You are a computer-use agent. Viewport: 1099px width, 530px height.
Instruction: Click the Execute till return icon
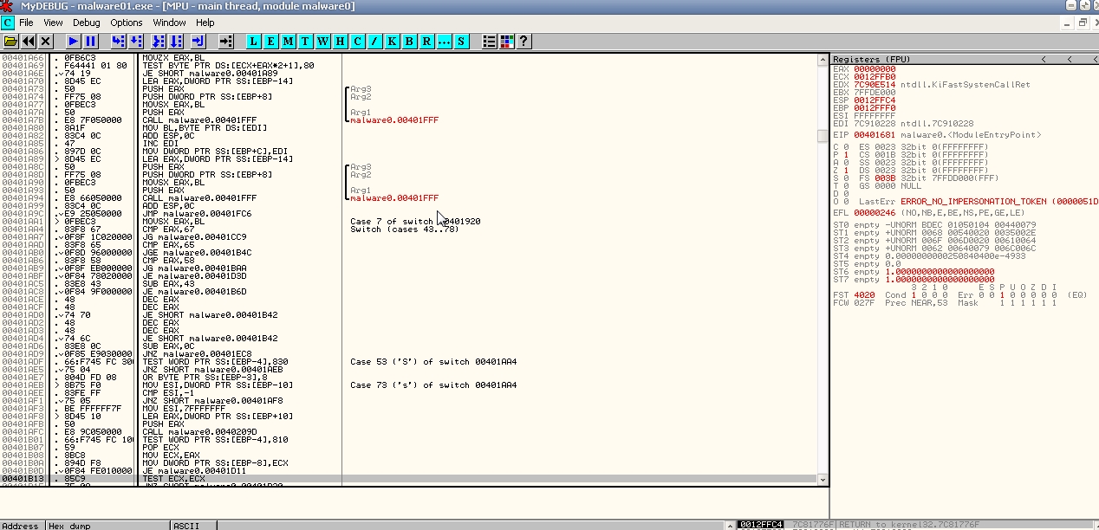point(198,42)
